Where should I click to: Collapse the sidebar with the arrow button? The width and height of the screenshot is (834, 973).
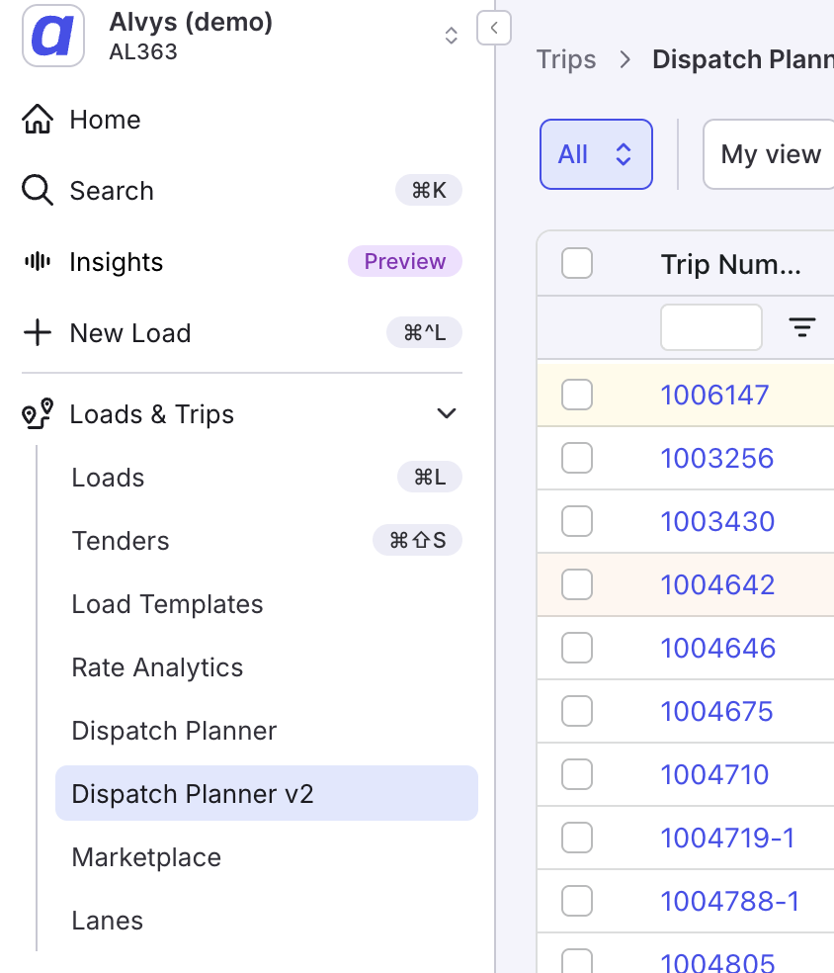[494, 28]
